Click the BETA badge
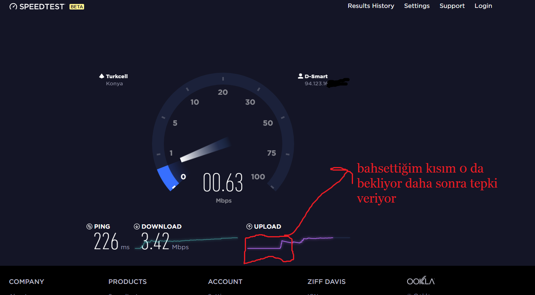 (x=77, y=7)
